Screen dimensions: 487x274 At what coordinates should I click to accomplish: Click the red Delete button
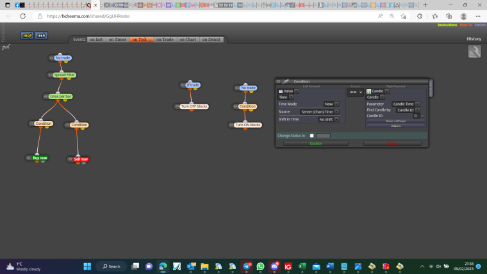pos(392,143)
